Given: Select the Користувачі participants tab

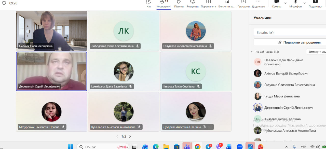Looking at the screenshot, I should tap(164, 4).
